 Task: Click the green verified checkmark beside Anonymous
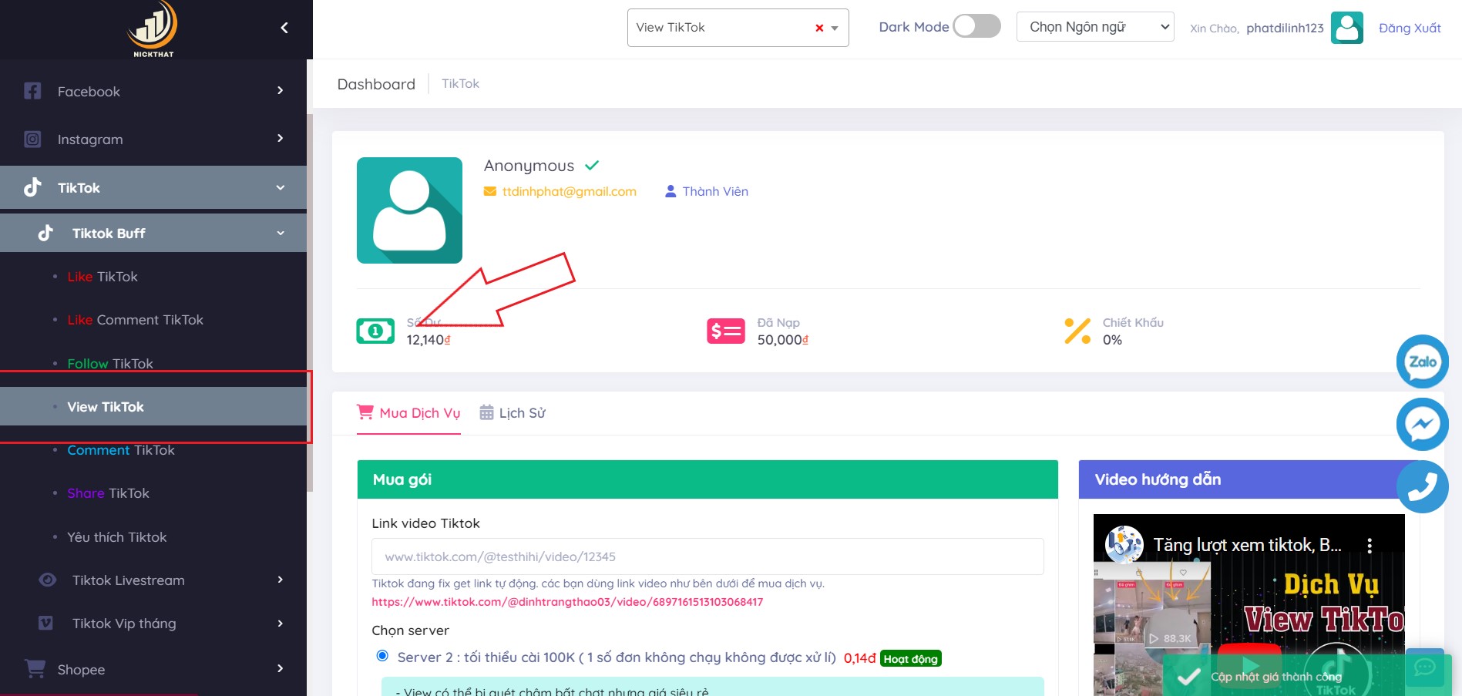coord(592,165)
